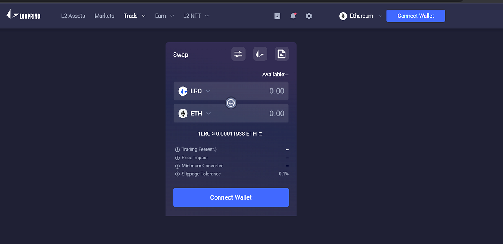The width and height of the screenshot is (503, 244).
Task: Click Connect Wallet in the top bar
Action: pos(415,16)
